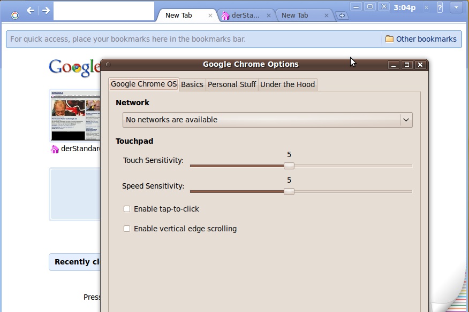Click the Speed Sensitivity slider handle
Image resolution: width=469 pixels, height=312 pixels.
[x=289, y=191]
